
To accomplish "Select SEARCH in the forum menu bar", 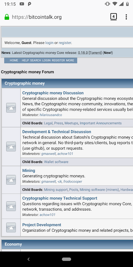I will (36, 60).
